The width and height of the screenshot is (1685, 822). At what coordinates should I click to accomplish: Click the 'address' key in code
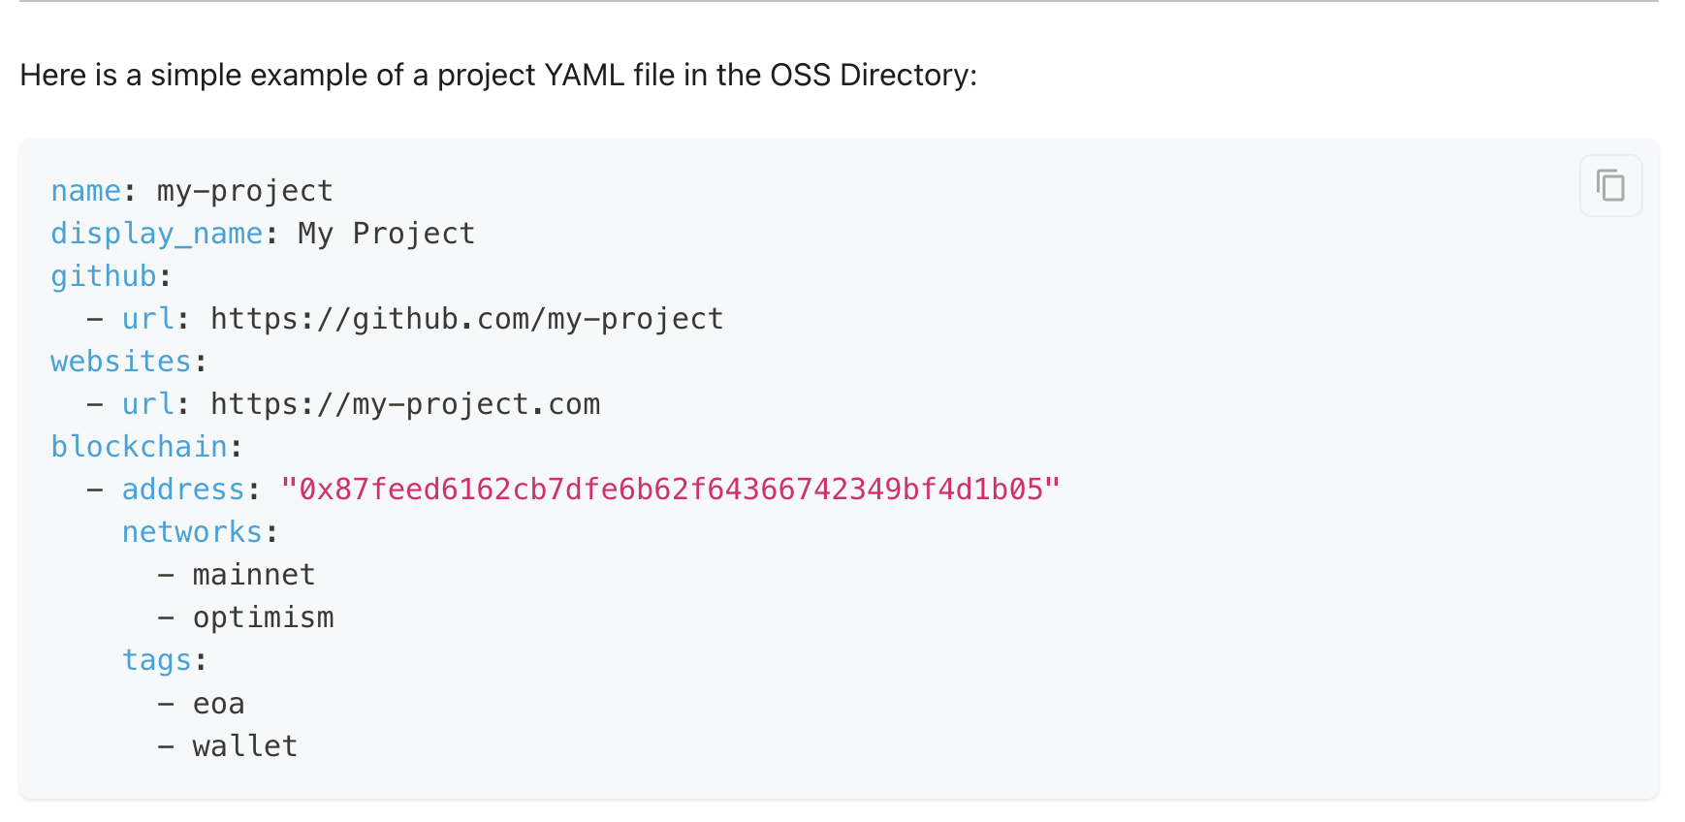(x=182, y=490)
